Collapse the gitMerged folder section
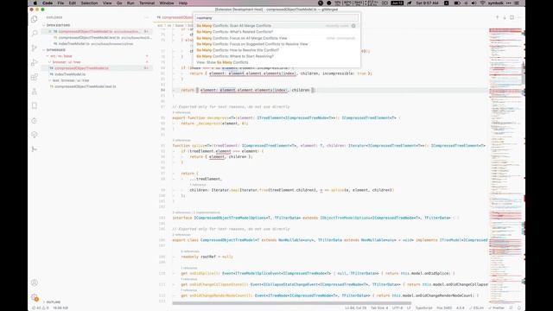The width and height of the screenshot is (553, 311). [x=55, y=50]
